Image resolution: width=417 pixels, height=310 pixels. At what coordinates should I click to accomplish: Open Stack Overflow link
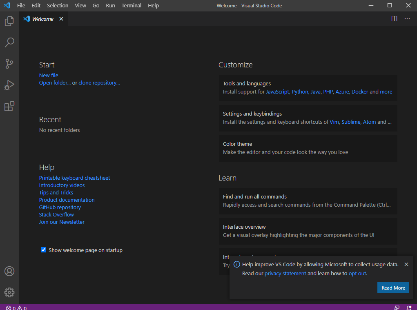[x=56, y=214]
